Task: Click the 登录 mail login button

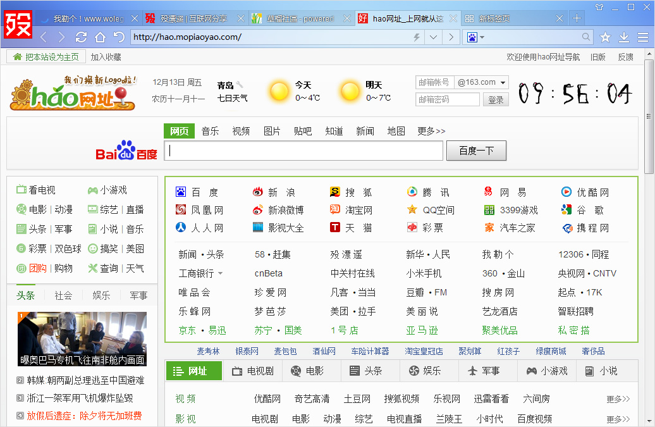Action: click(x=496, y=100)
